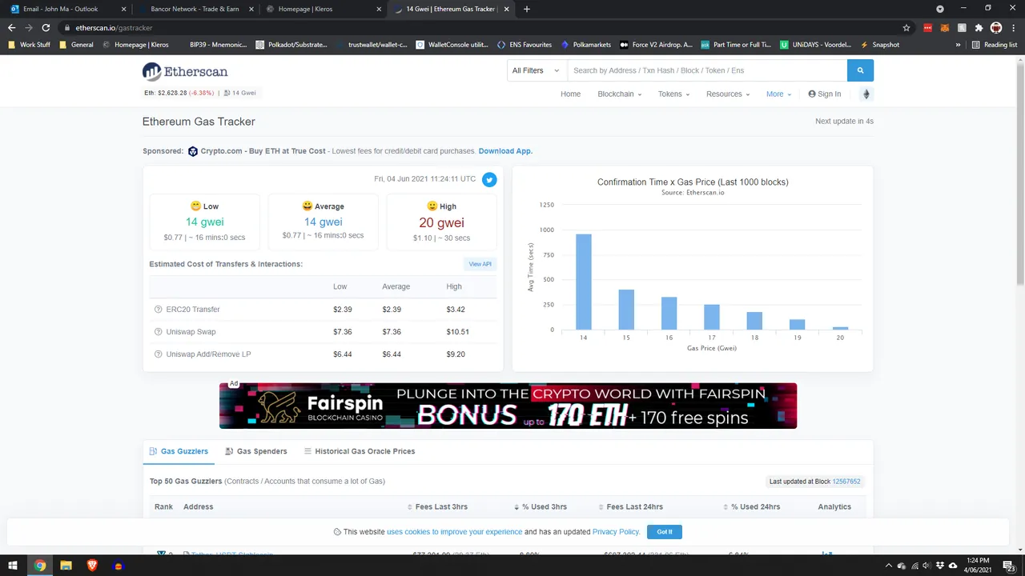Show hidden bookmarks with the double chevron
Image resolution: width=1025 pixels, height=576 pixels.
[x=958, y=45]
